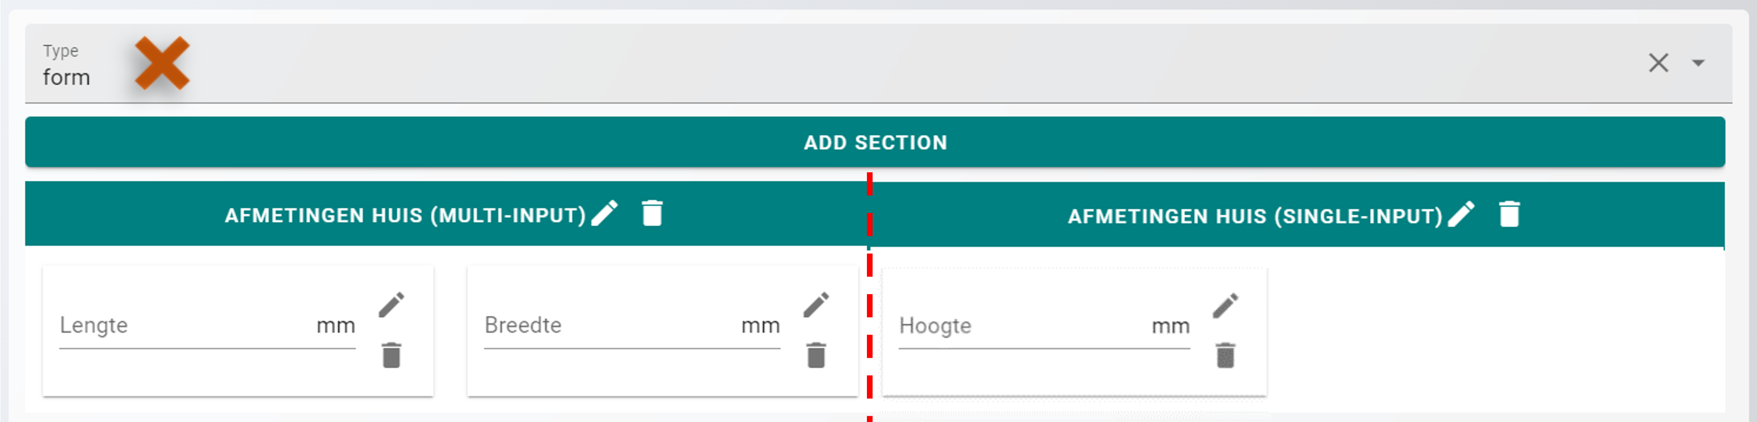Clear the Type selection

pos(1658,63)
